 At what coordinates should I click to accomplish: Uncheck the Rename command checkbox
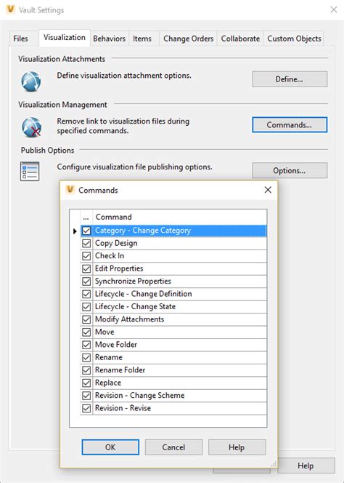(x=86, y=357)
